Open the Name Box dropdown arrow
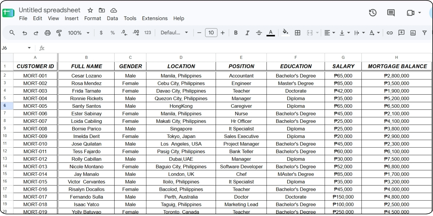433x216 pixels. click(29, 48)
